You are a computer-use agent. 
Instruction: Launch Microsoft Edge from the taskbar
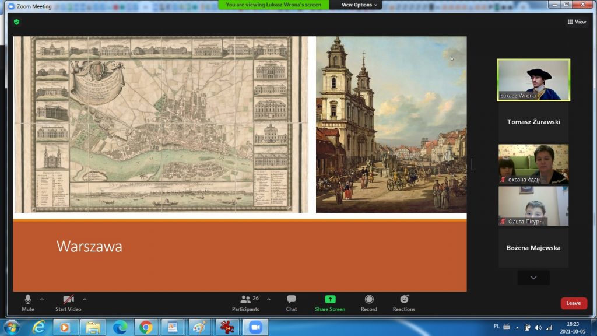(x=120, y=327)
